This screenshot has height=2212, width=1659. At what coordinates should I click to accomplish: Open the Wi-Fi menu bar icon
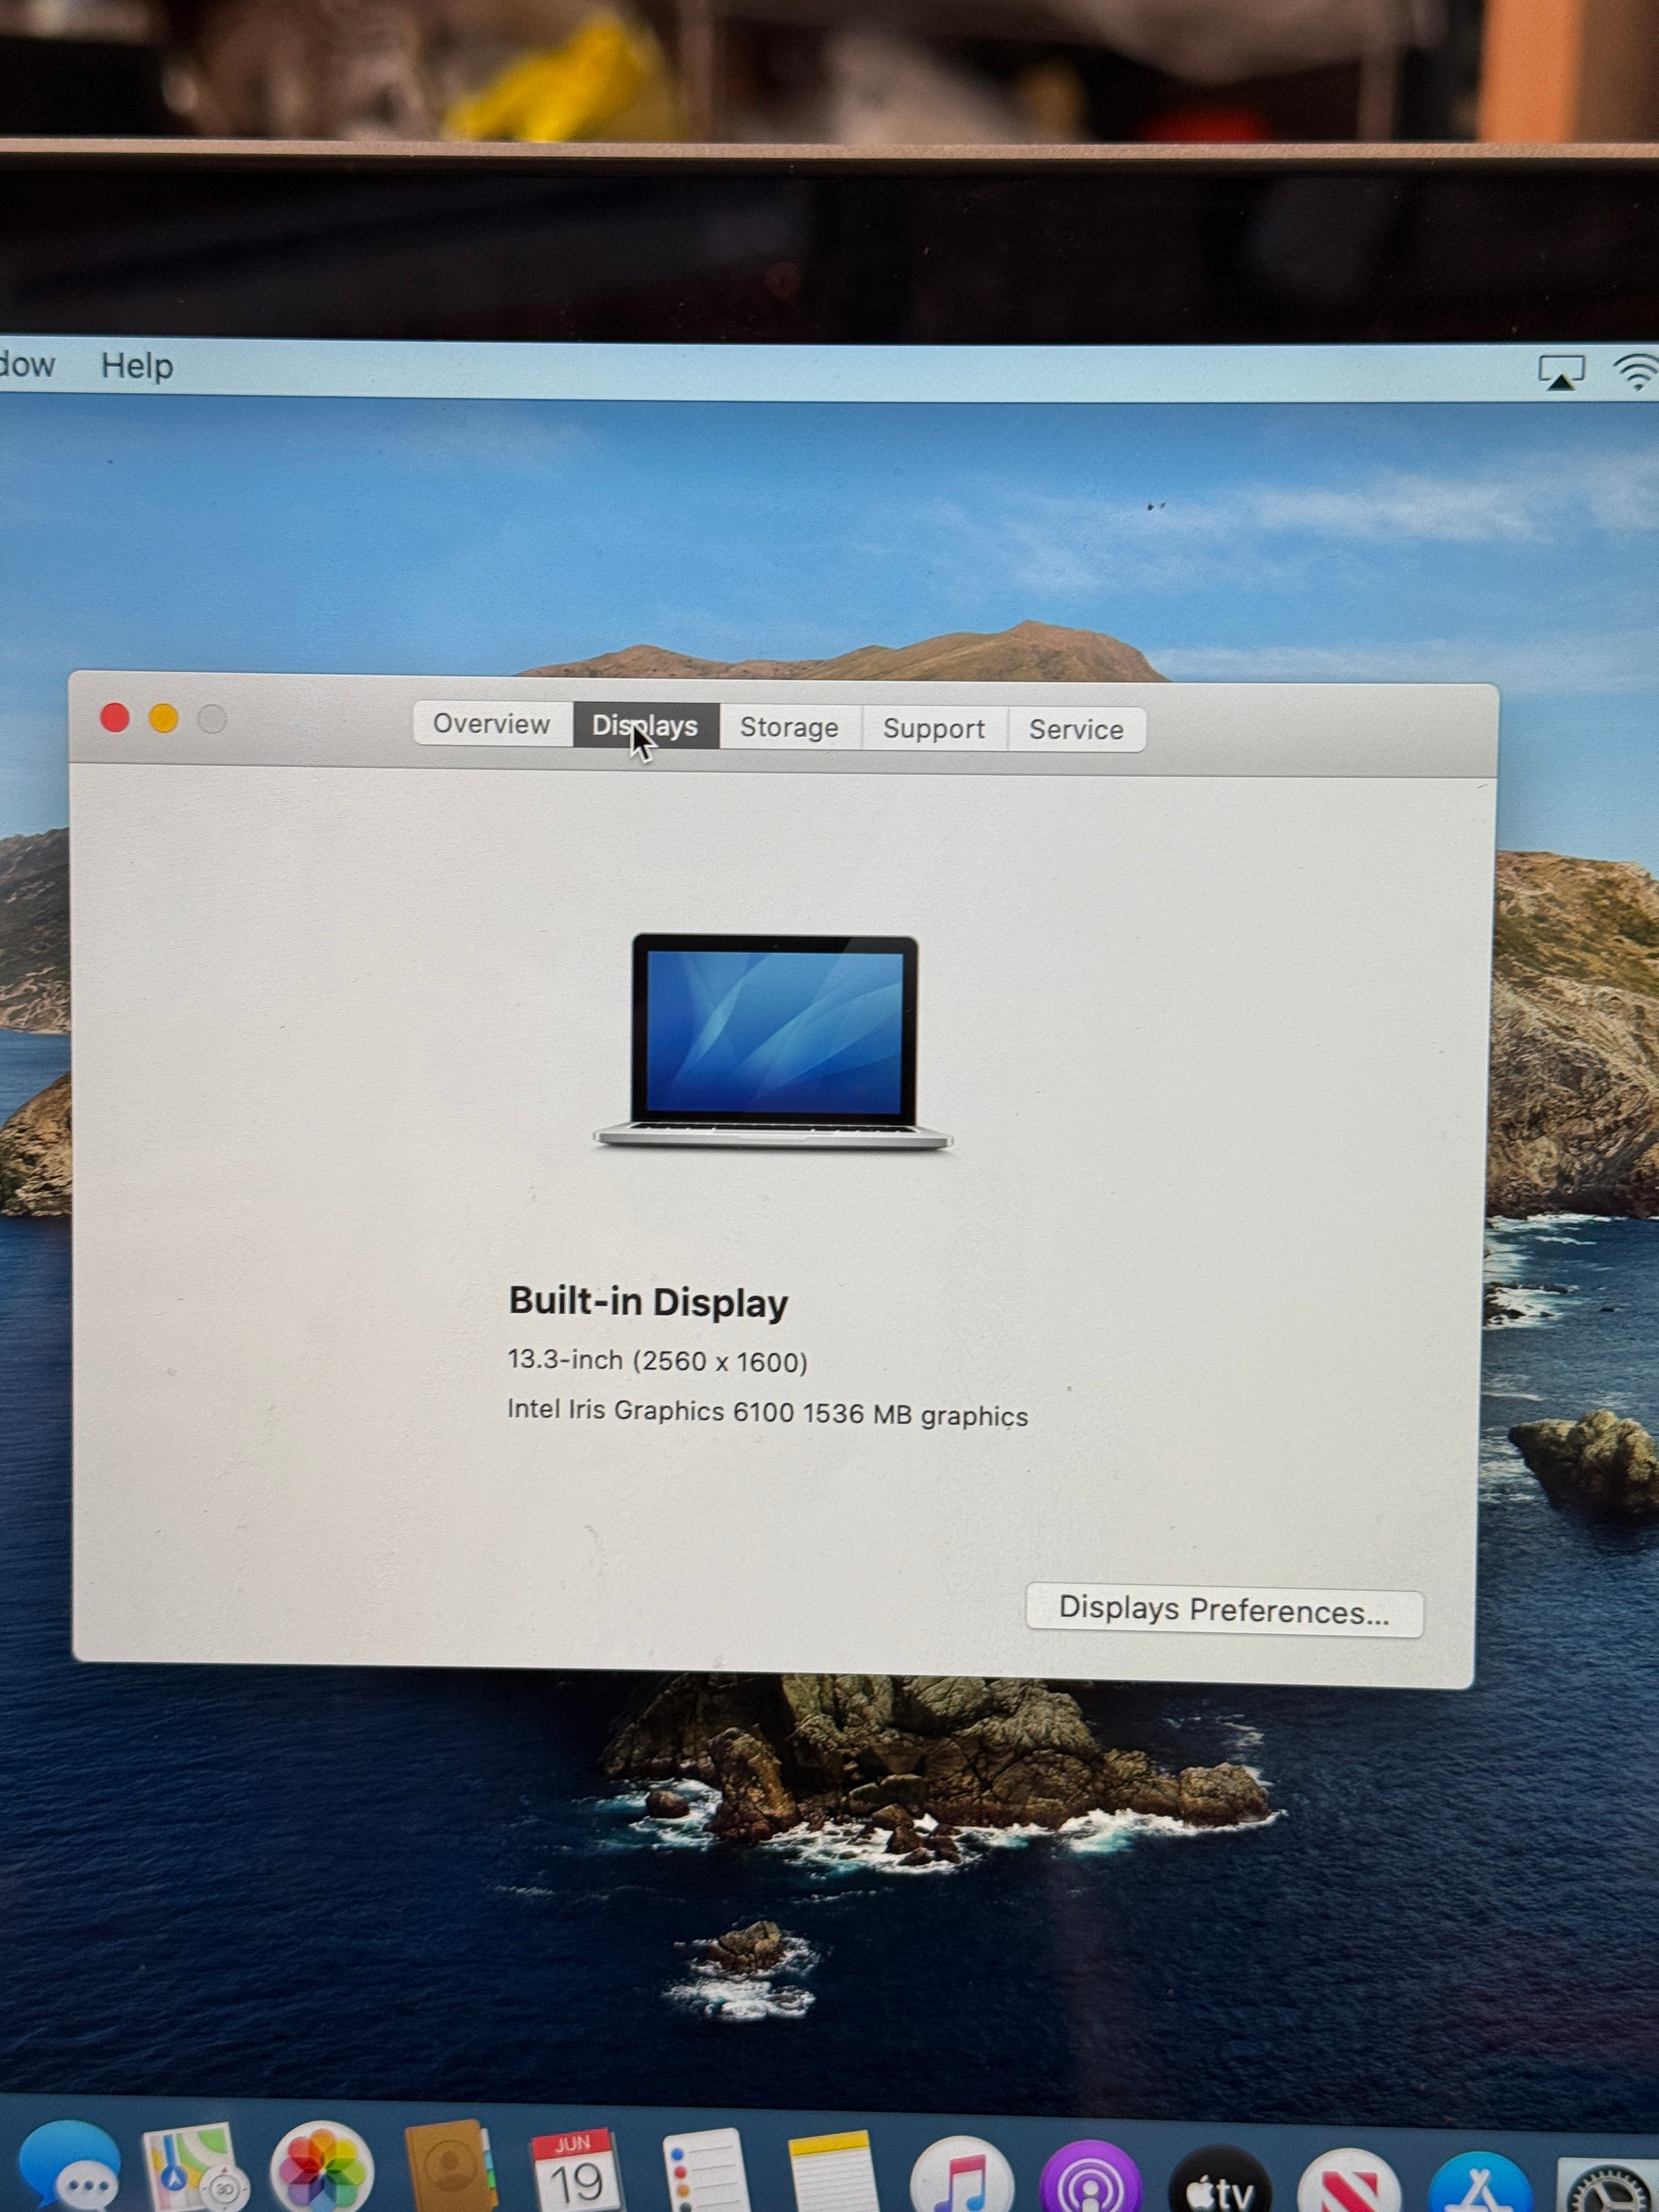tap(1637, 372)
